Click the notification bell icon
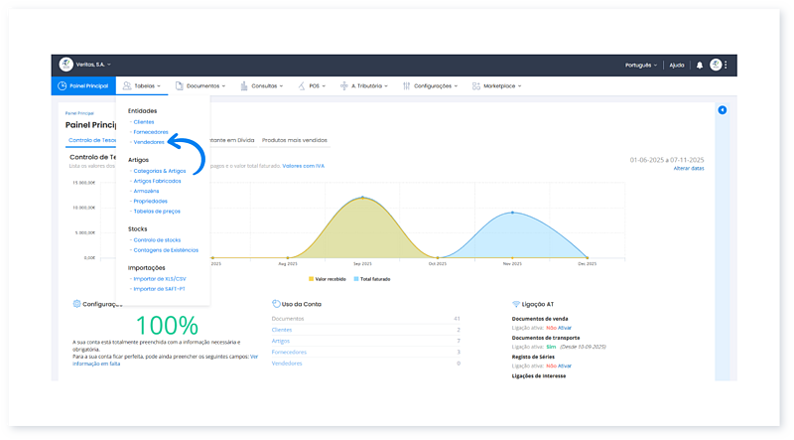Image resolution: width=794 pixels, height=440 pixels. point(700,65)
